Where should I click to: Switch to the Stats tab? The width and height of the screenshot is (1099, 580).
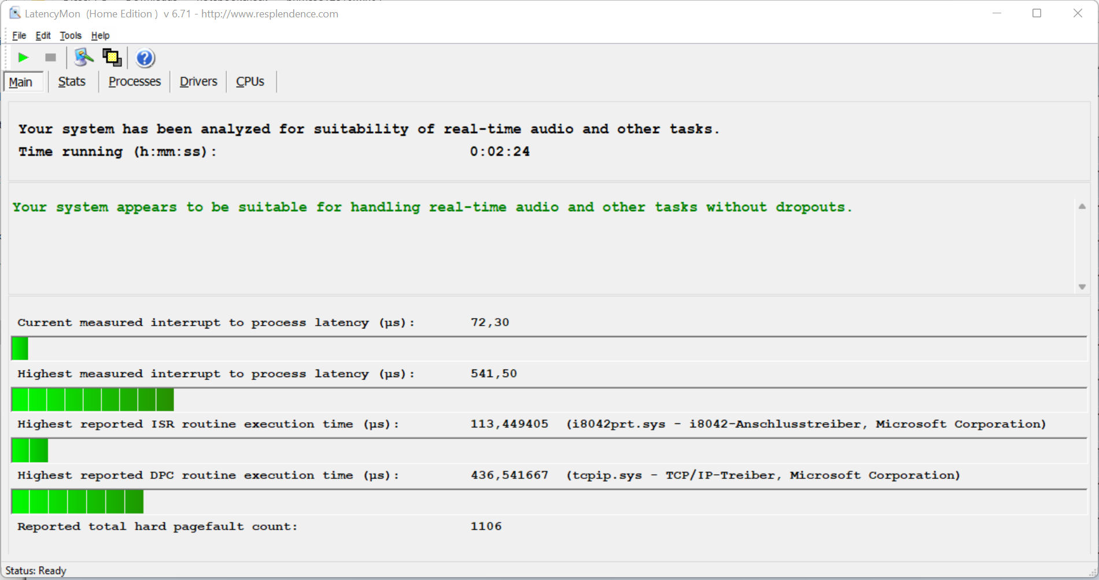click(72, 82)
